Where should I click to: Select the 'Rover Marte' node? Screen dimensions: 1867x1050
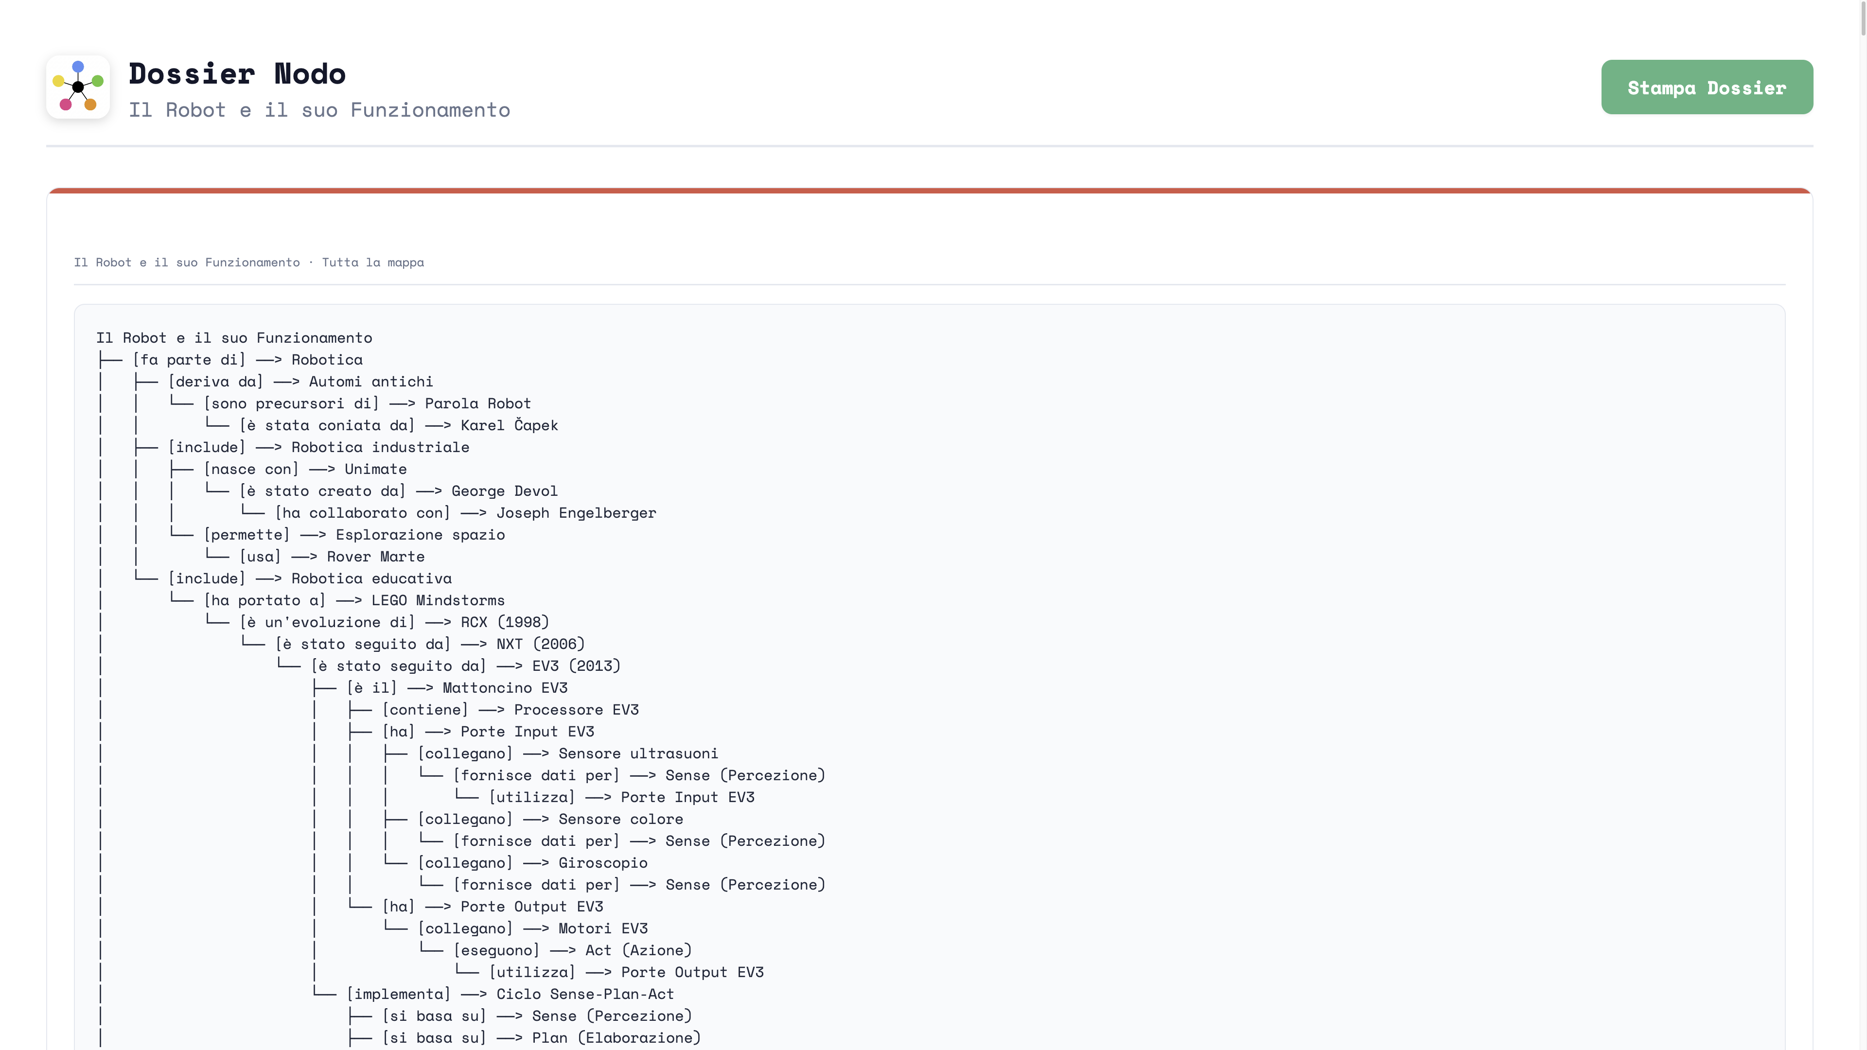pyautogui.click(x=375, y=557)
